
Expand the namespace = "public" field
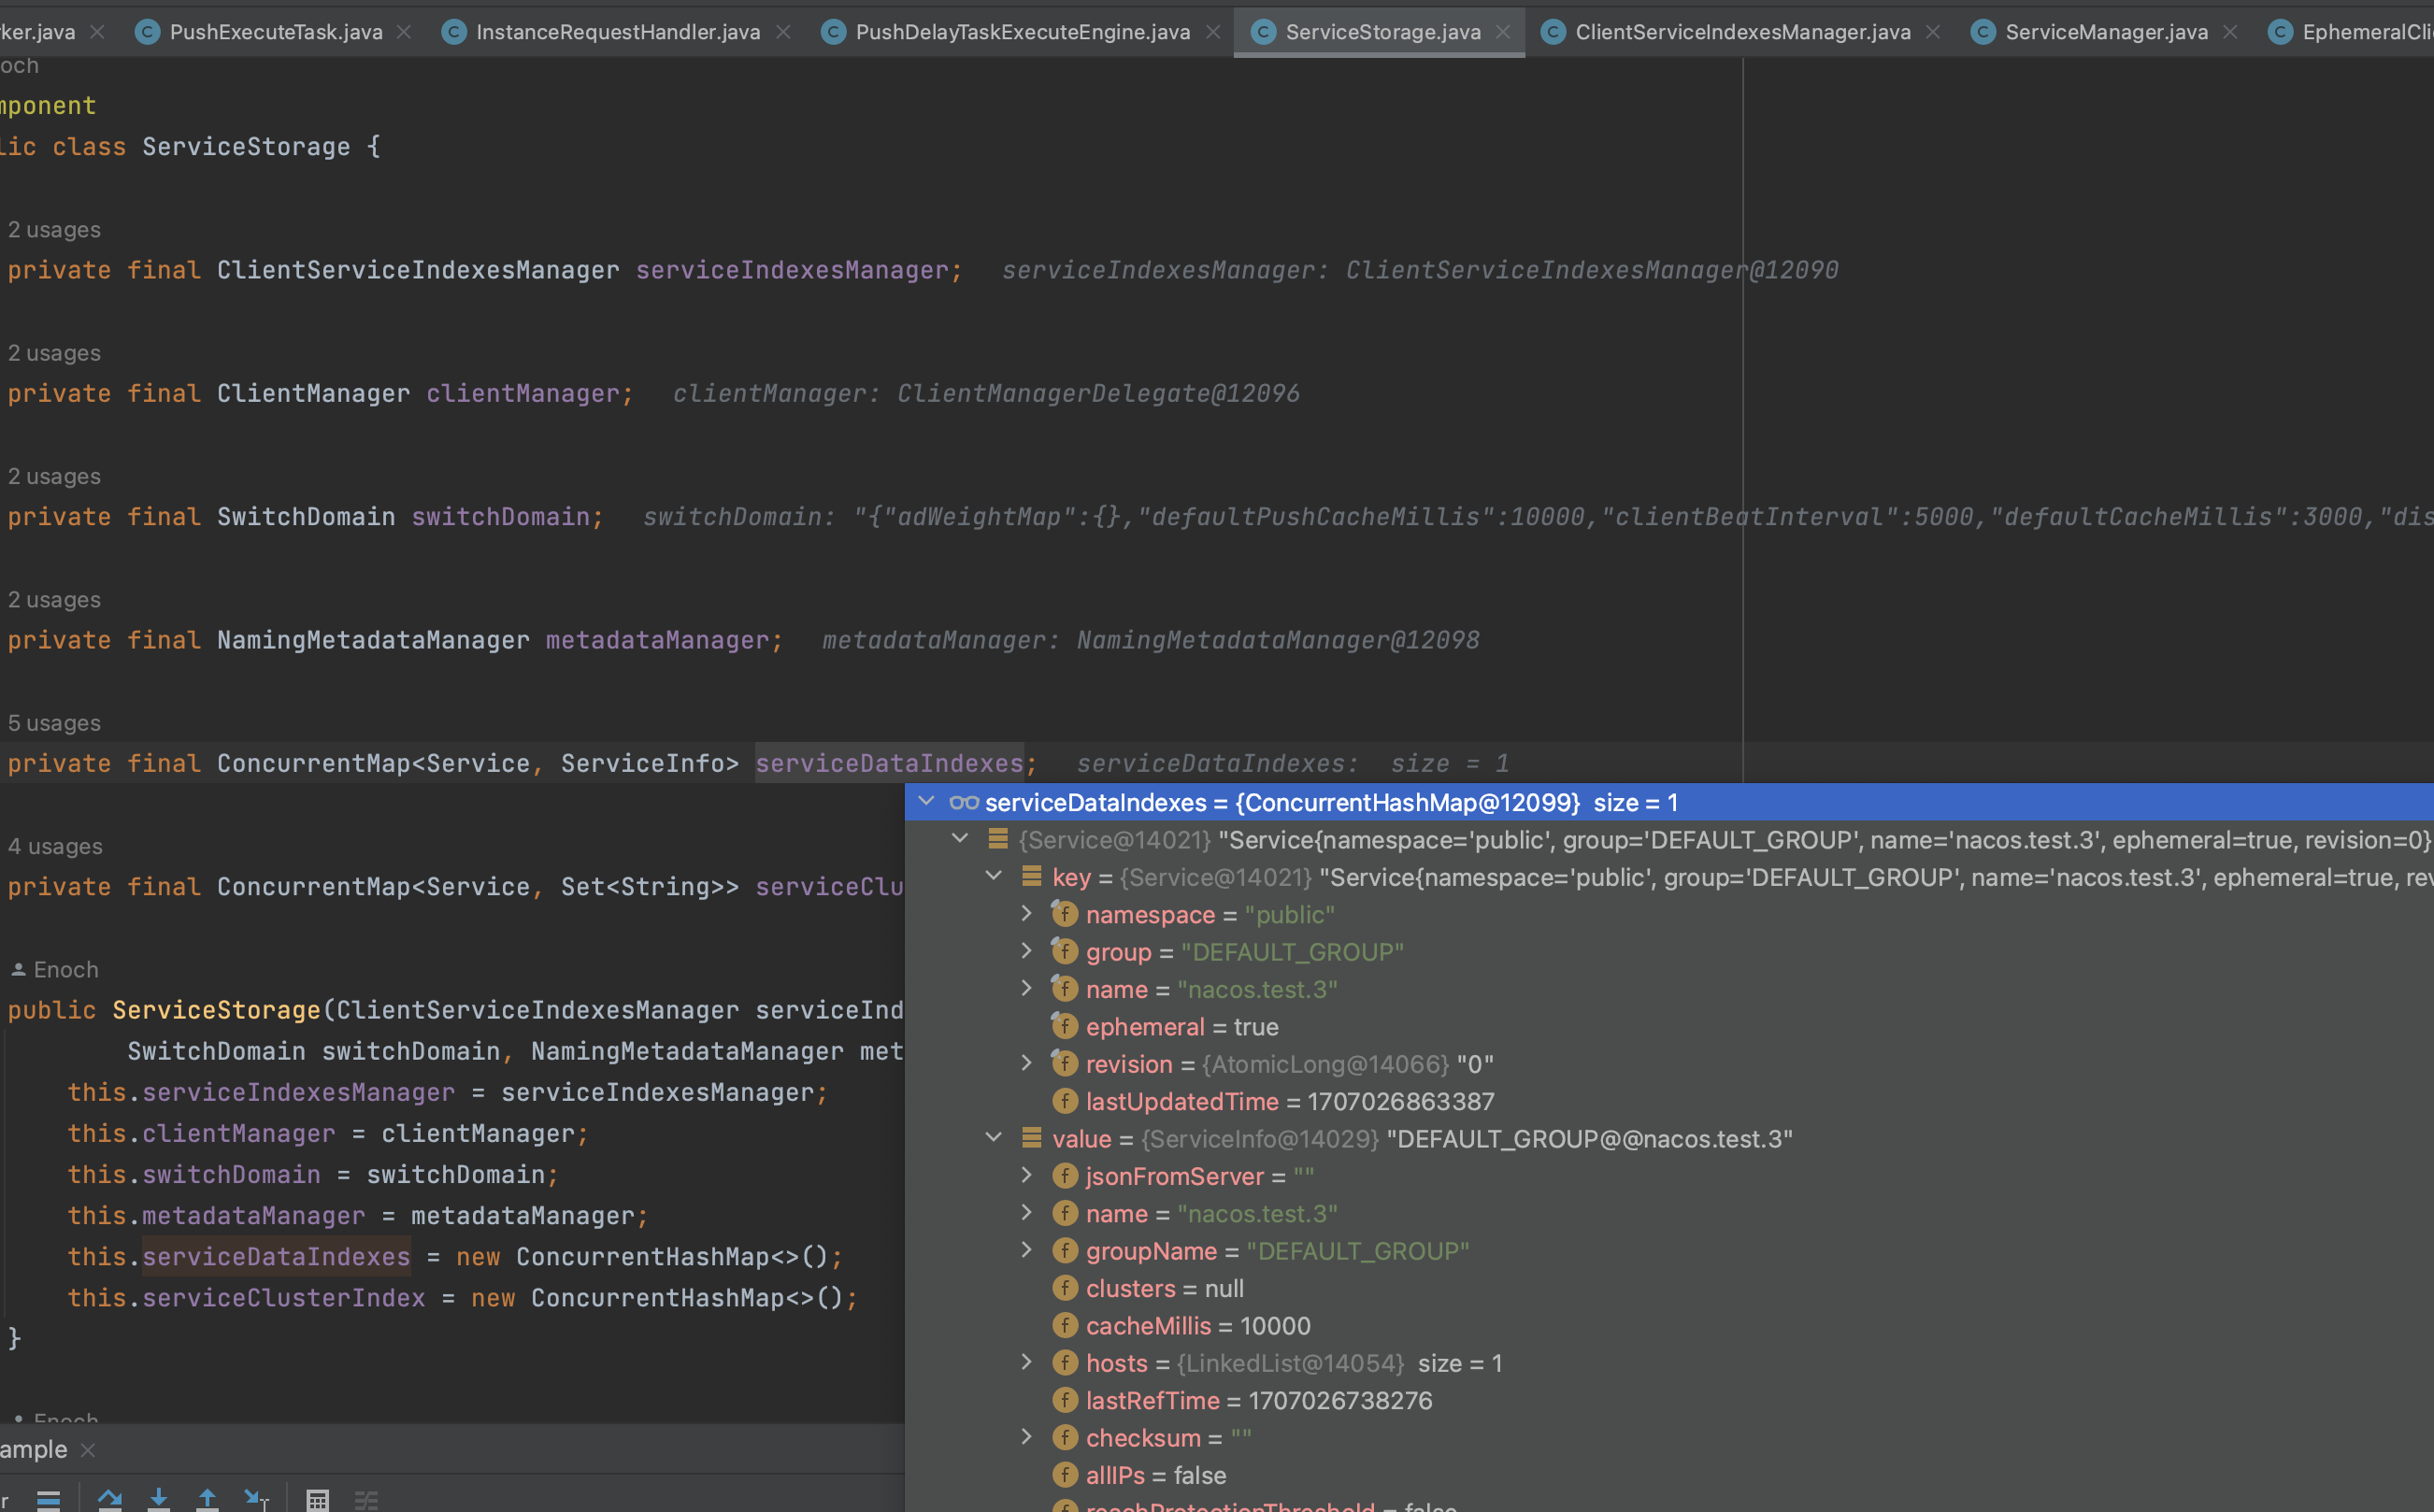(1026, 913)
